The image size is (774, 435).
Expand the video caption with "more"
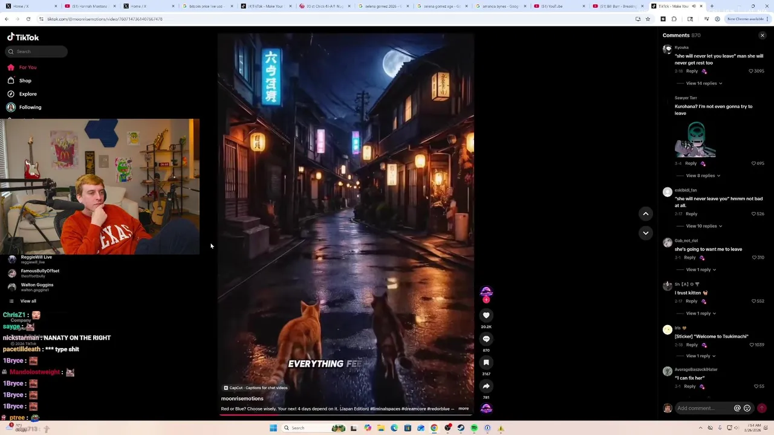463,408
